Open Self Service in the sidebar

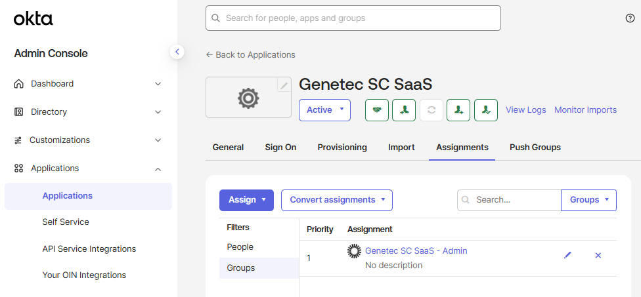click(66, 222)
